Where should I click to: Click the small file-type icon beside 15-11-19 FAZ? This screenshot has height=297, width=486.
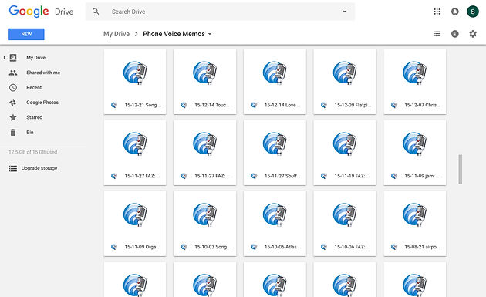[x=324, y=176]
